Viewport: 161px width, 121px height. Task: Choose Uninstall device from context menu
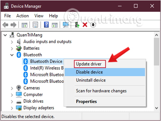[x=105, y=80]
